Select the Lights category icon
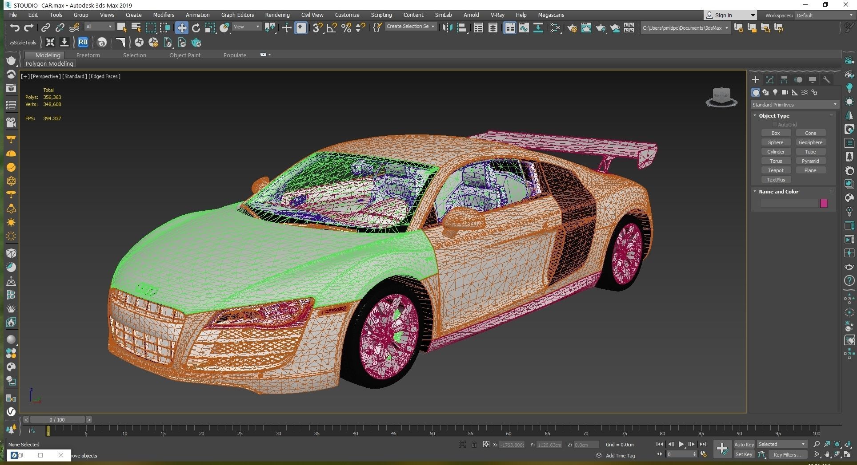Image resolution: width=857 pixels, height=465 pixels. click(775, 92)
